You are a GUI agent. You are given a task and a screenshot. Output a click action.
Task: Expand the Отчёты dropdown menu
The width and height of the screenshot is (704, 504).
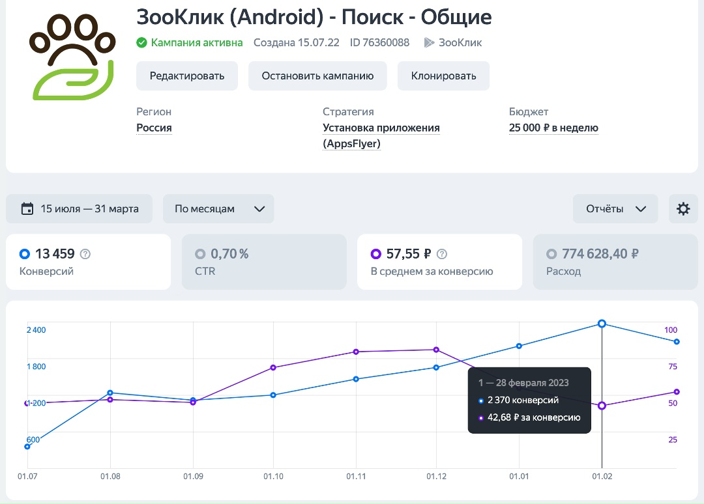615,209
